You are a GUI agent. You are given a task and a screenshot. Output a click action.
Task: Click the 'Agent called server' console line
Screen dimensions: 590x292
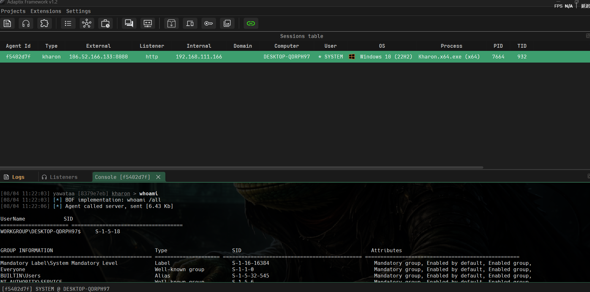[x=119, y=206]
